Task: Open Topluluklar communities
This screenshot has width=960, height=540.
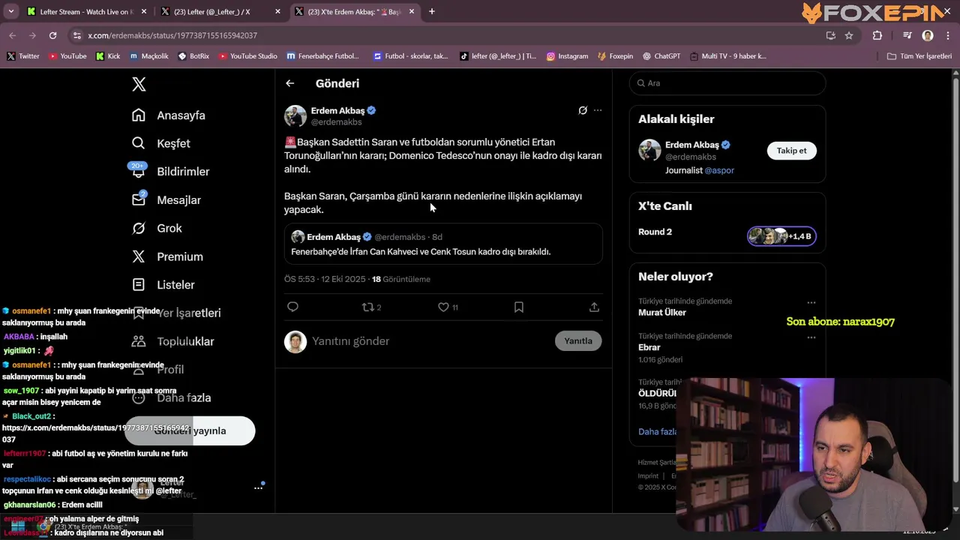Action: 173,341
